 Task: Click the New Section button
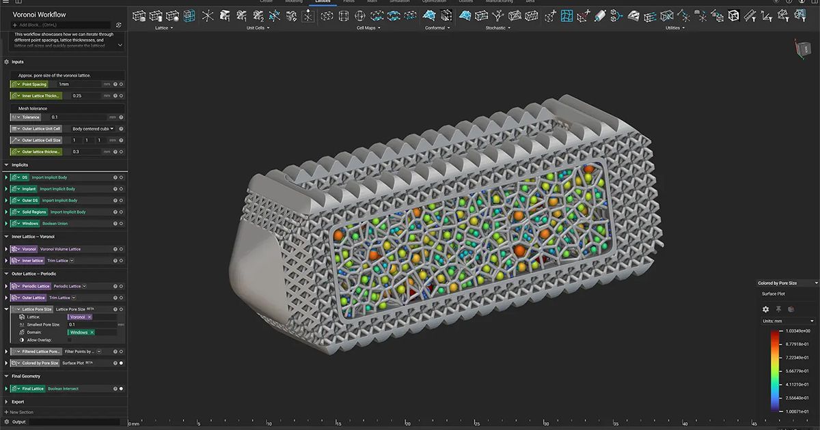(20, 412)
